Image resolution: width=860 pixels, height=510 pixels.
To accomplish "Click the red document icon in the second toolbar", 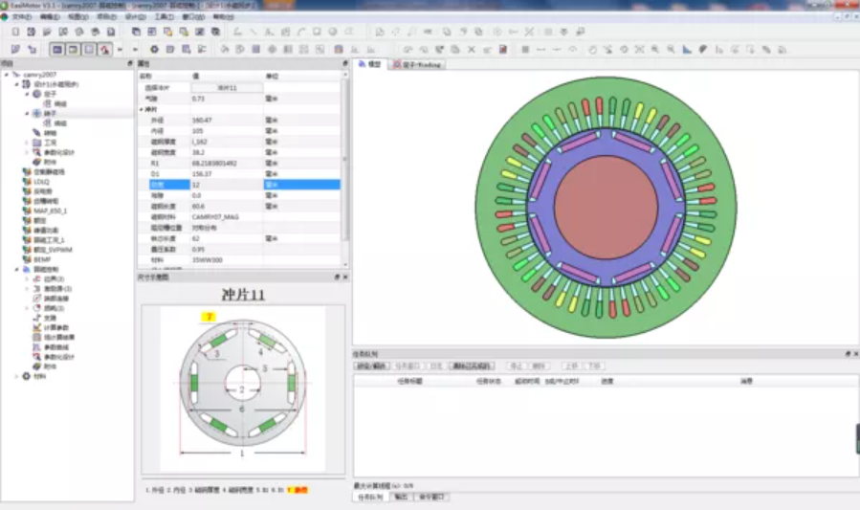I will tap(503, 50).
